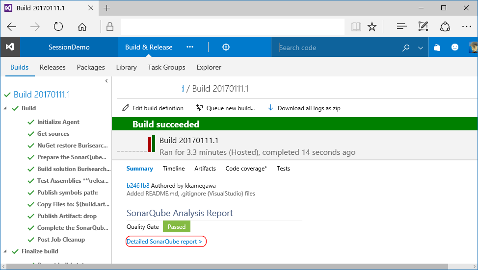This screenshot has width=478, height=270.
Task: Select Post Job Cleanup step
Action: [x=61, y=240]
